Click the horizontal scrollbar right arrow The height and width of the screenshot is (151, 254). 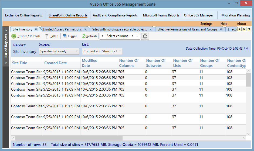pyautogui.click(x=244, y=138)
